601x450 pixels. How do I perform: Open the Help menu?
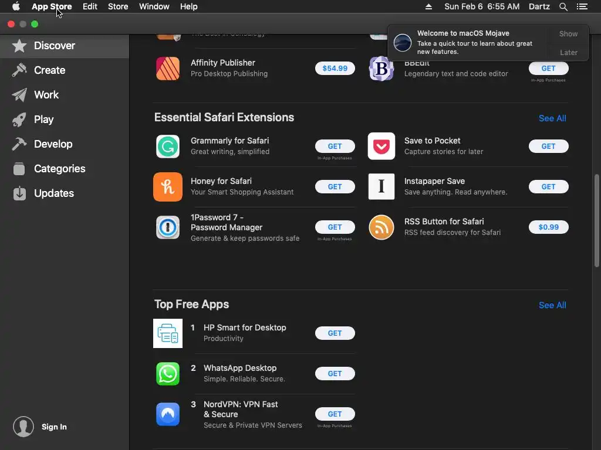189,6
